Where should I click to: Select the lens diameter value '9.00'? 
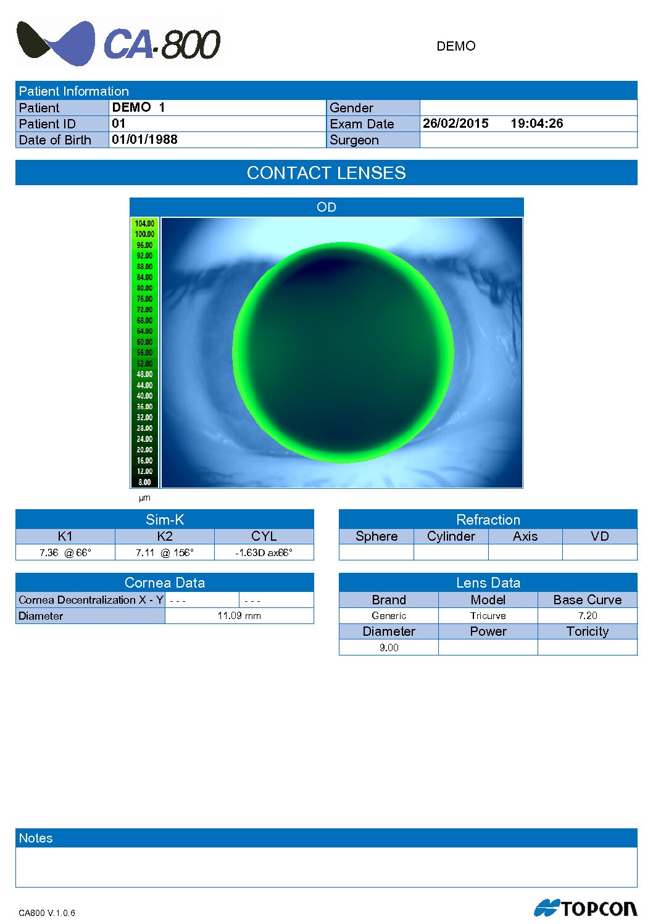tap(389, 647)
